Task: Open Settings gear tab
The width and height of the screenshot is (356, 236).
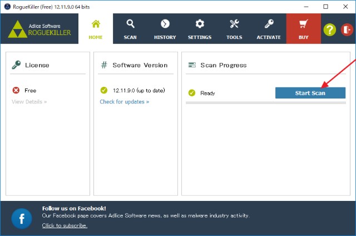Action: coord(199,29)
